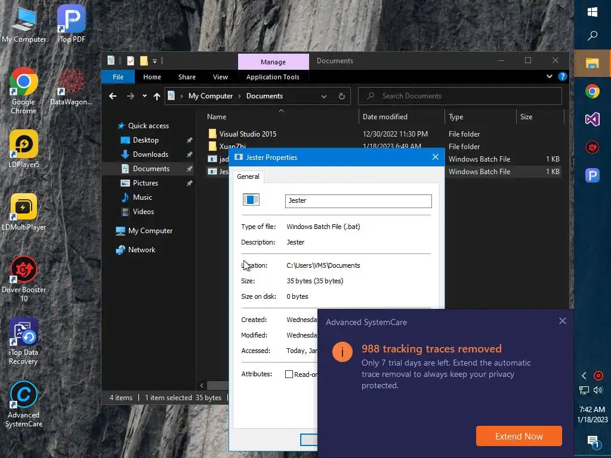Expand the Explorer ribbon chevron
This screenshot has height=458, width=611.
[550, 76]
